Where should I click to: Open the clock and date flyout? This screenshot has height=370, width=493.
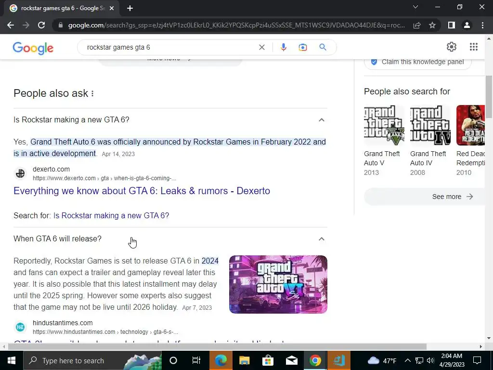click(452, 360)
